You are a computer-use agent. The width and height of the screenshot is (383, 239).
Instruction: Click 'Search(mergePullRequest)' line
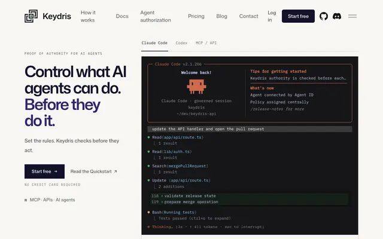[x=180, y=166]
